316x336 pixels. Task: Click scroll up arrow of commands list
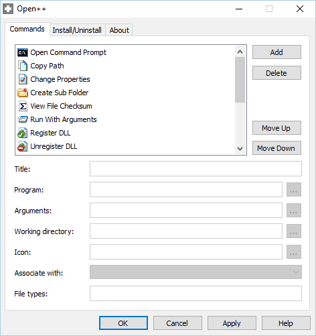[x=240, y=52]
